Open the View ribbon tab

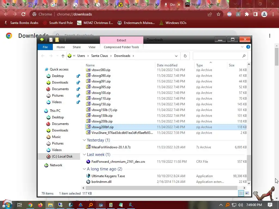[x=92, y=47]
